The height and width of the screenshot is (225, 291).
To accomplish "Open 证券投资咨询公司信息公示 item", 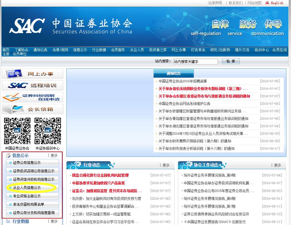I will tap(32, 171).
